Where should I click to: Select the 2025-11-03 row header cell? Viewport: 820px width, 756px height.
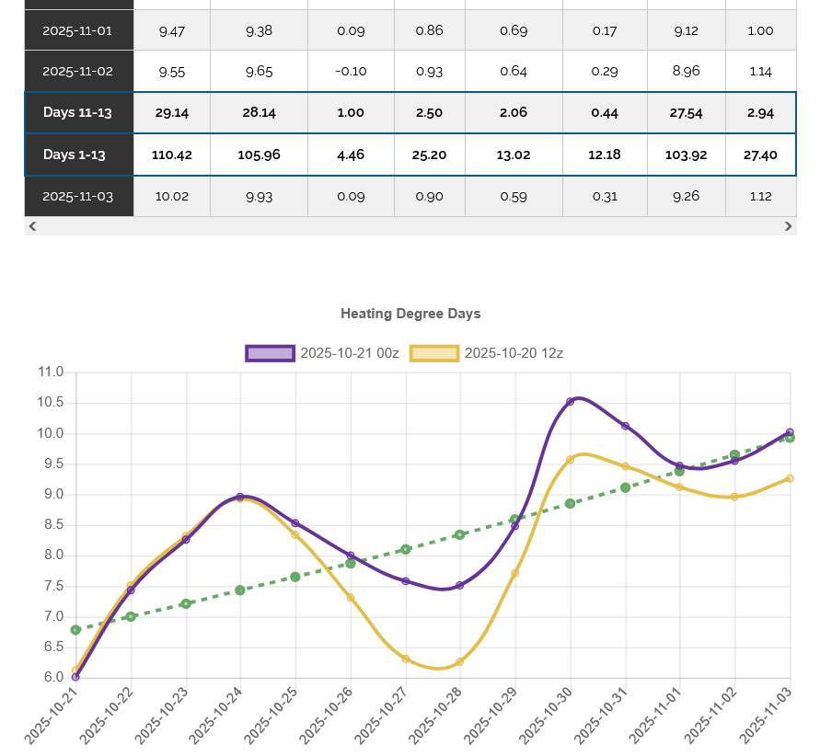tap(78, 196)
